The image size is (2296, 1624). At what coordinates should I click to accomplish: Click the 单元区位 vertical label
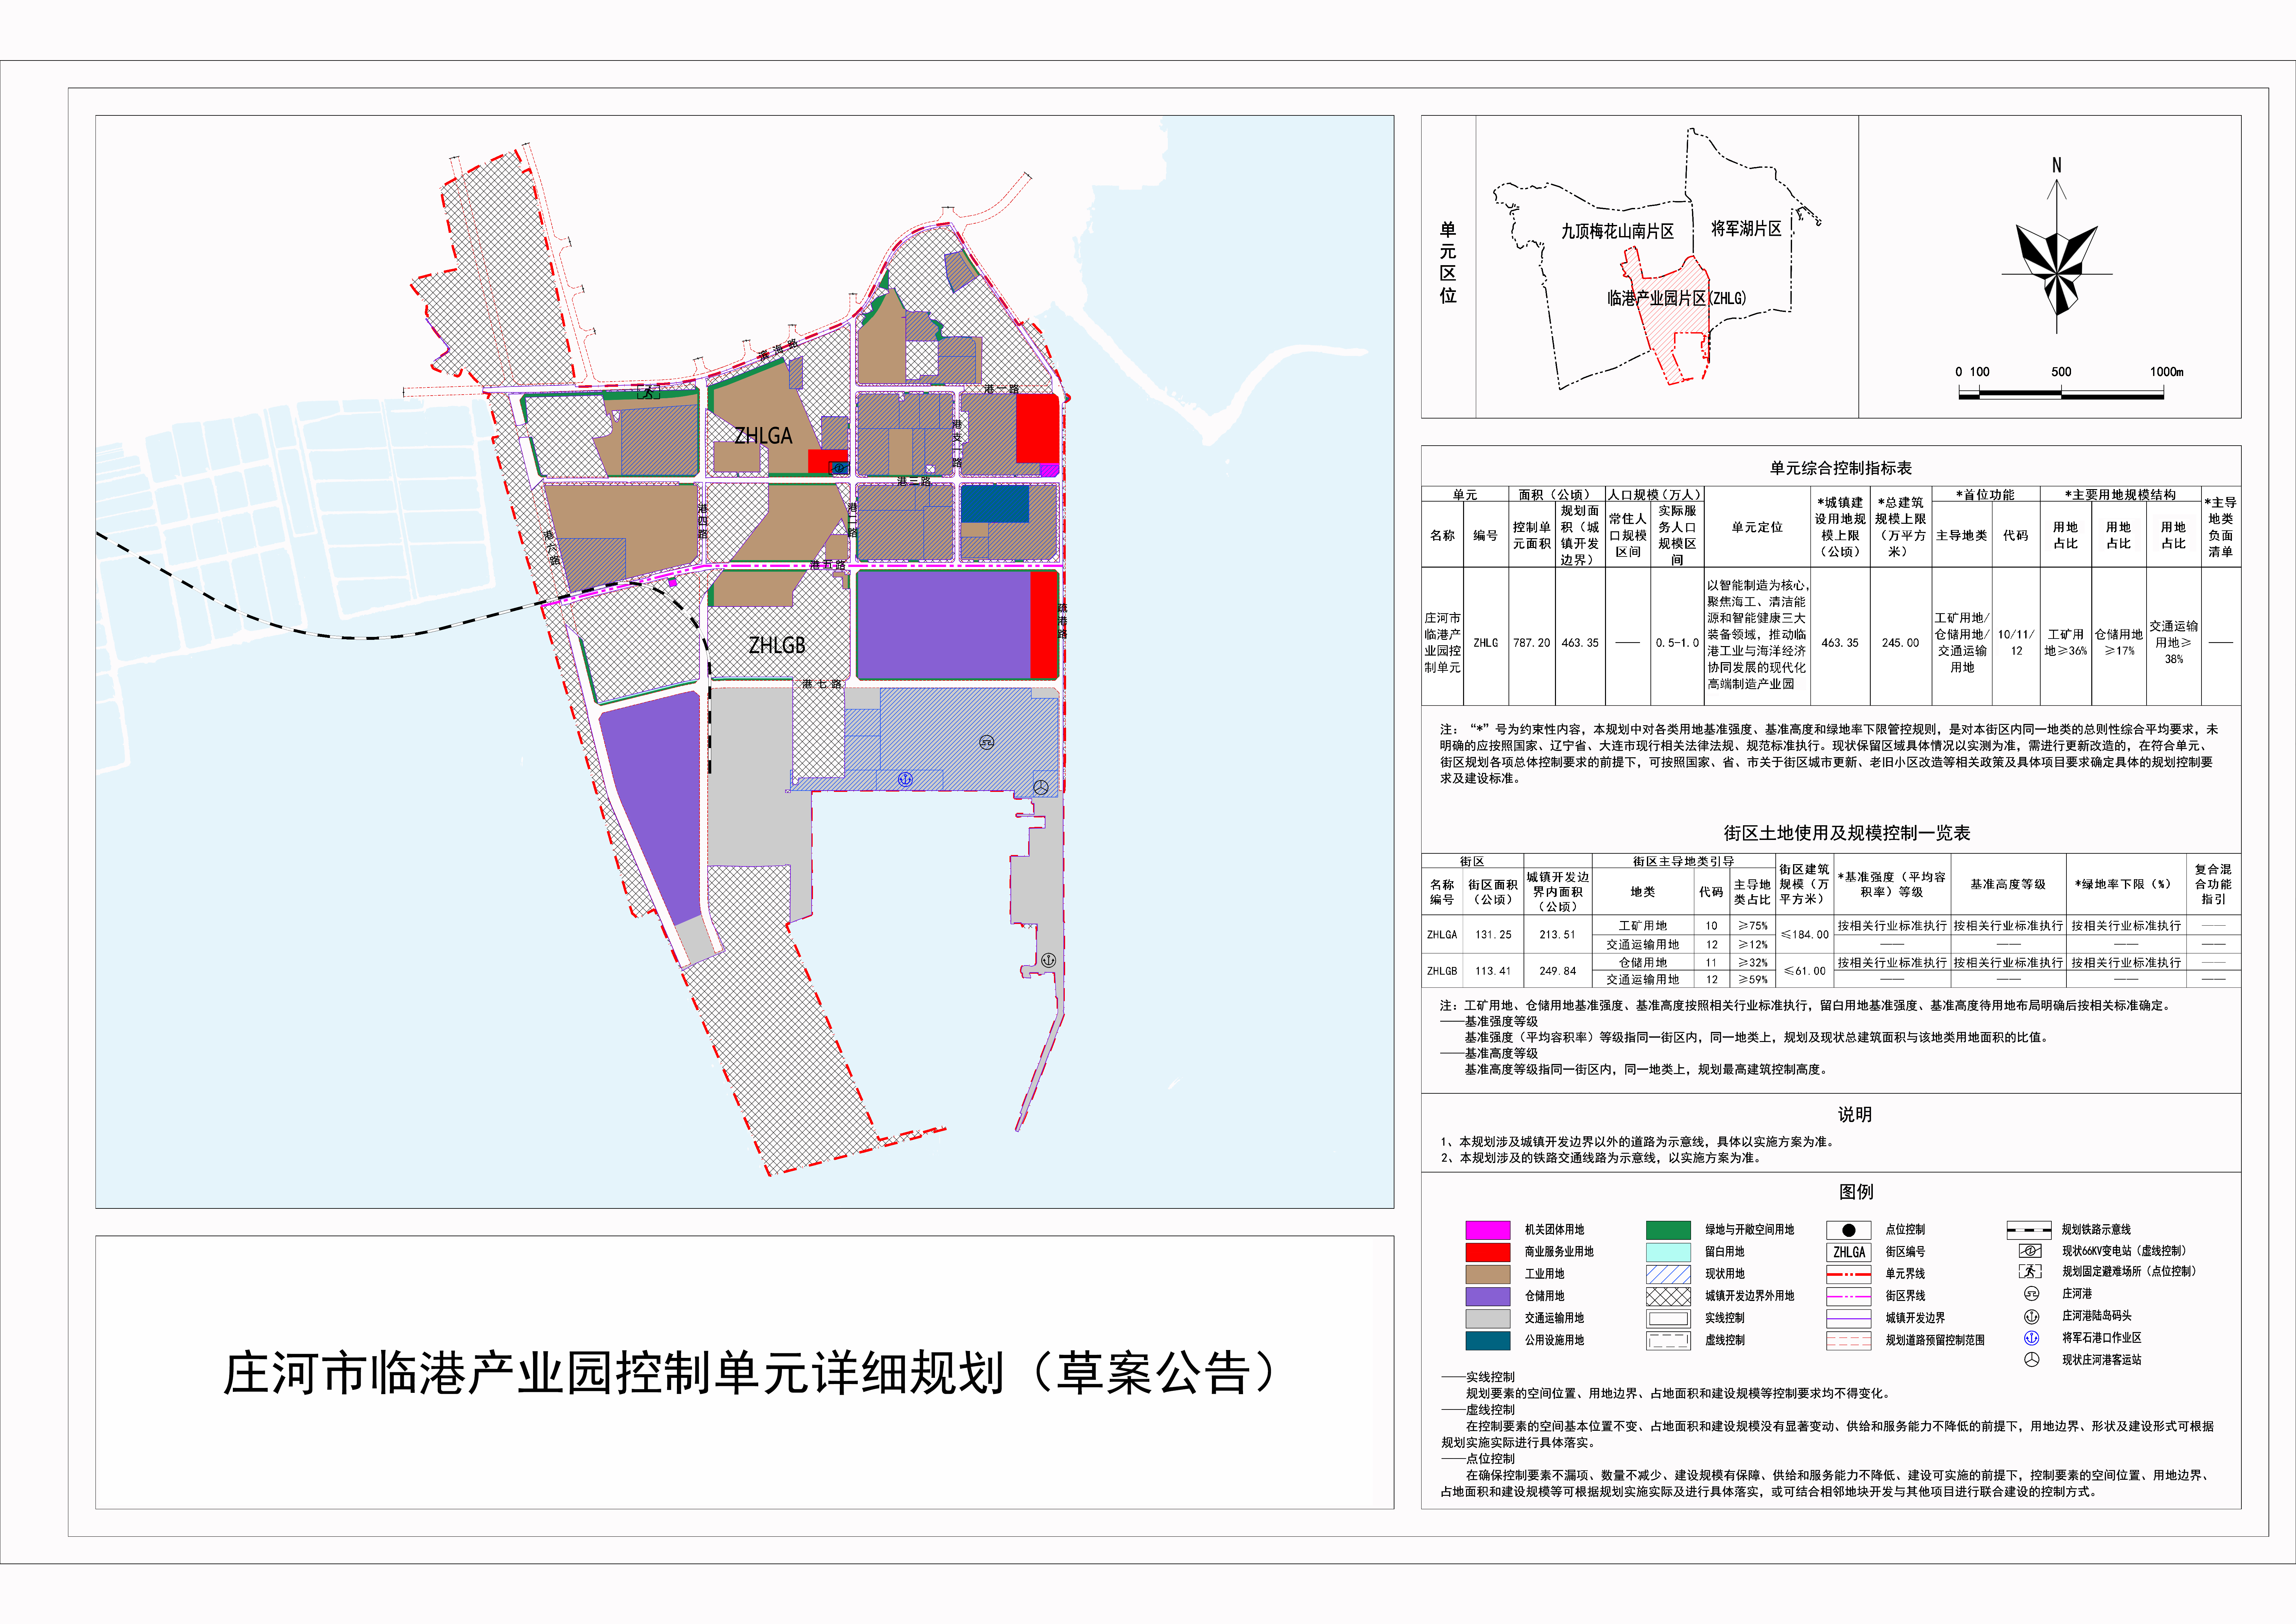coord(1448,263)
